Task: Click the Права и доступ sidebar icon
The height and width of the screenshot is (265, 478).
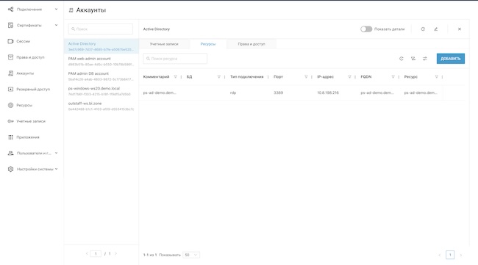Action: pos(11,57)
